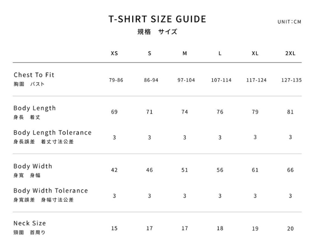The height and width of the screenshot is (245, 314).
Task: Click the body width value 56
Action: click(220, 170)
